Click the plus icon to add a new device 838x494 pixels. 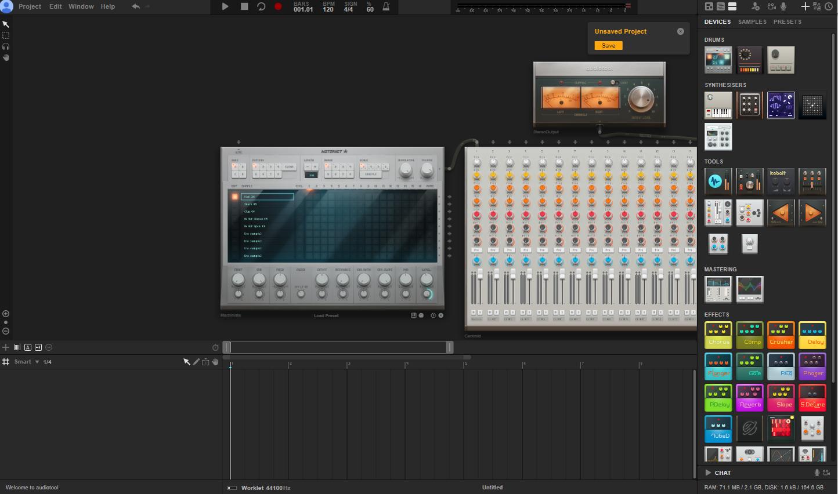click(805, 6)
